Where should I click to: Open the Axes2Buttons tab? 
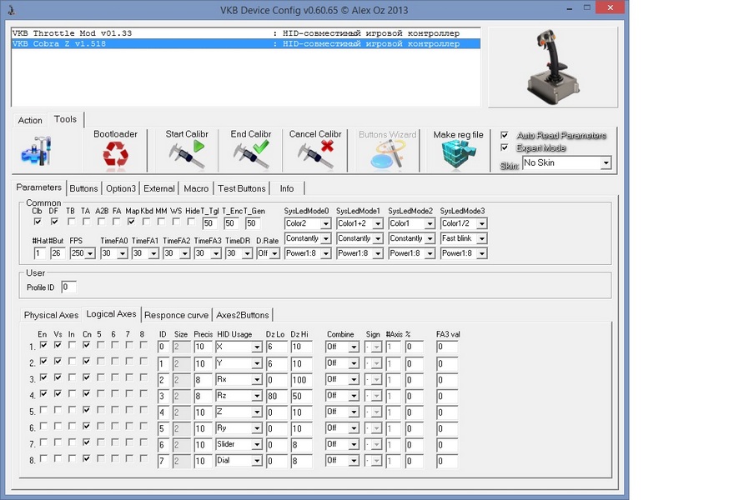click(243, 315)
